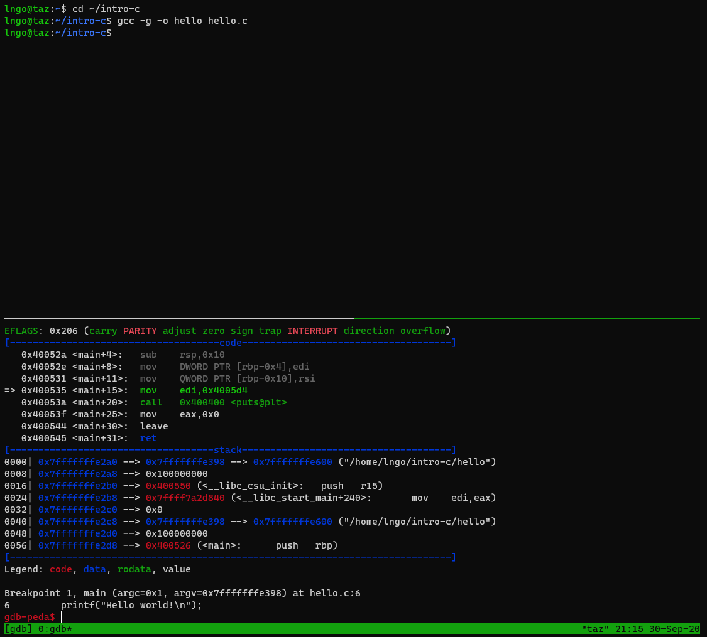Click address '0x40052a' at main+4
707x637 pixels.
coord(44,355)
